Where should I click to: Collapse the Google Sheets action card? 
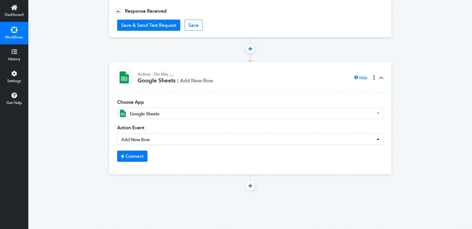pos(381,78)
